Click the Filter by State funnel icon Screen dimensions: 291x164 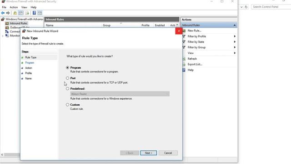pyautogui.click(x=184, y=42)
